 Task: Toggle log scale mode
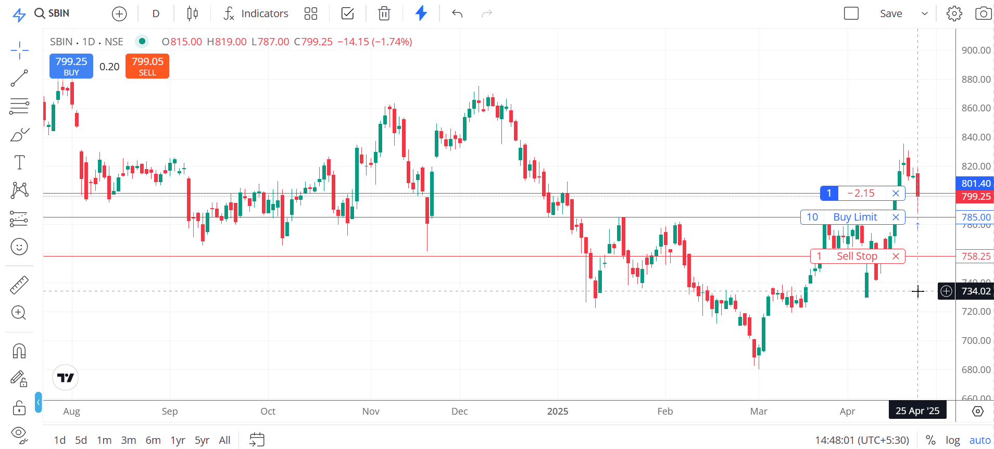(953, 440)
